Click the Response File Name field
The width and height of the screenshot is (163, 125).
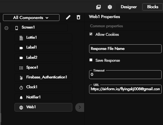125,49
